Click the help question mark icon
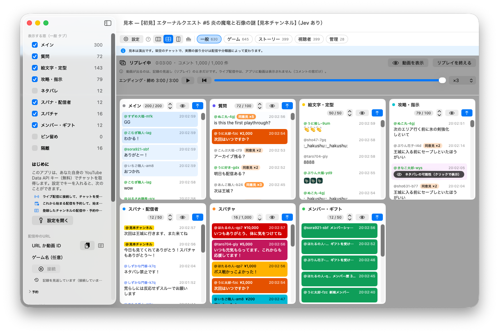 click(x=148, y=39)
